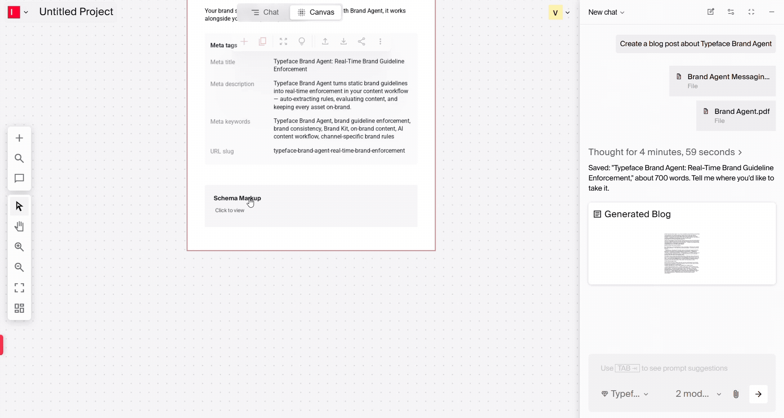Screen dimensions: 784x418
Task: Minimize the chat panel with dash icon
Action: tap(771, 12)
